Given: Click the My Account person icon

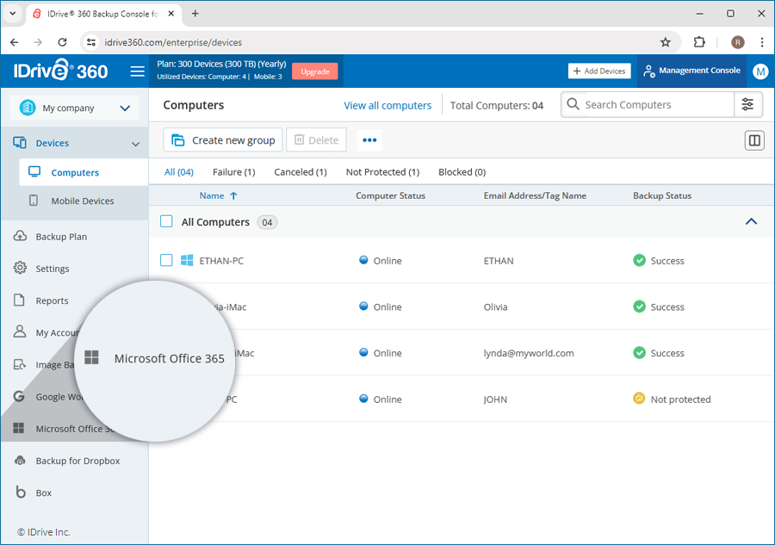Looking at the screenshot, I should pos(20,331).
